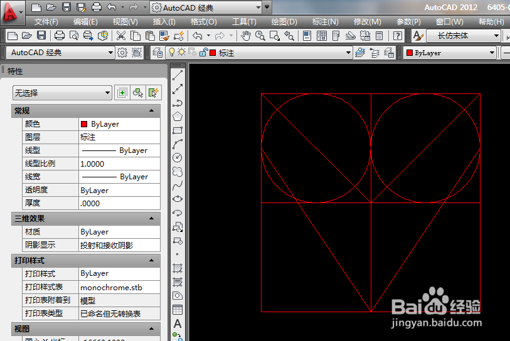Open the 文件(F) menu
The height and width of the screenshot is (341, 510).
coord(46,22)
